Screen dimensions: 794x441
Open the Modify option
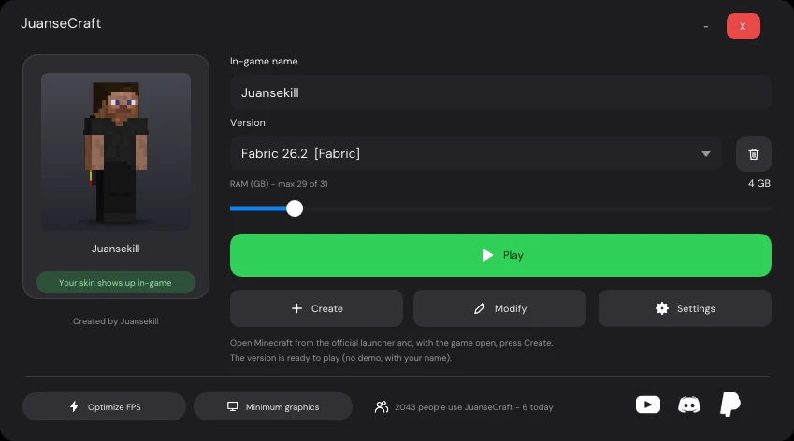[x=499, y=308]
